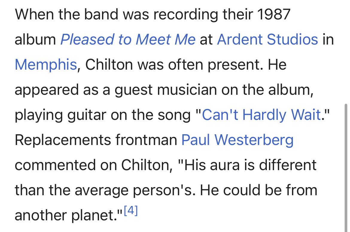Open the Pleased to Meet Me album link
The height and width of the screenshot is (232, 350).
pyautogui.click(x=128, y=39)
